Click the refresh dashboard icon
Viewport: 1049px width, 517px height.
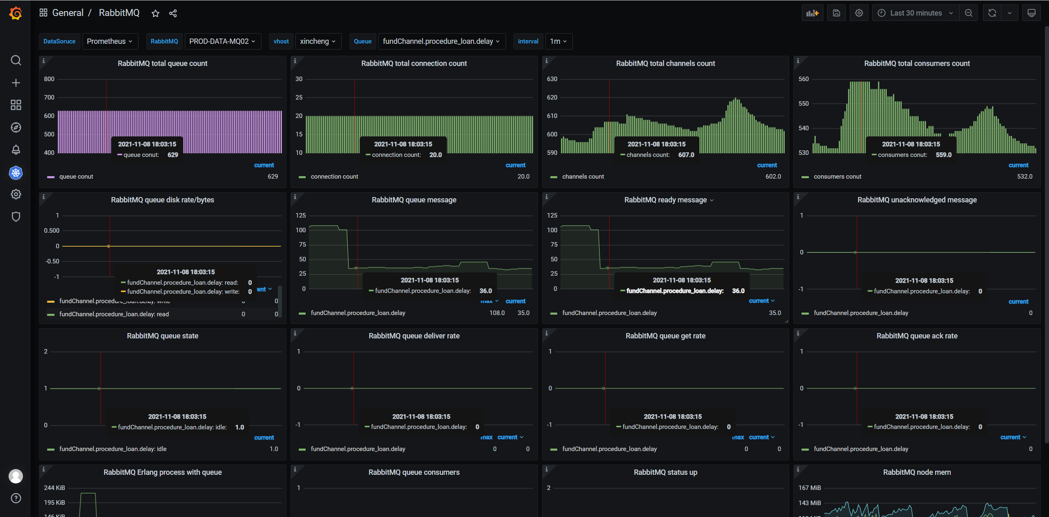(x=992, y=13)
